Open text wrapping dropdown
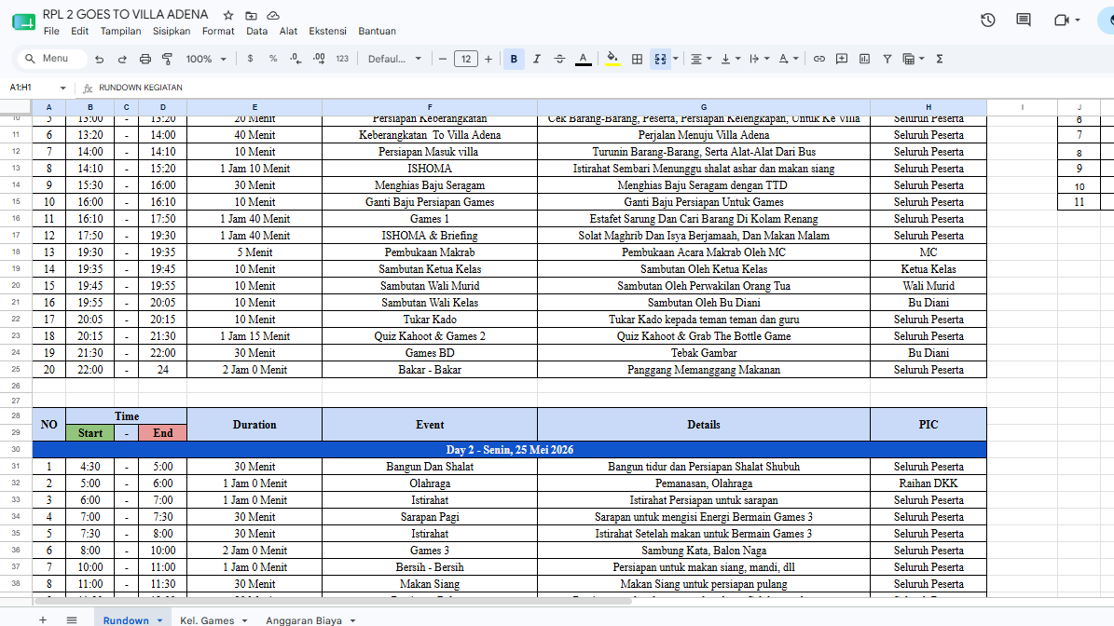This screenshot has height=626, width=1114. (760, 59)
